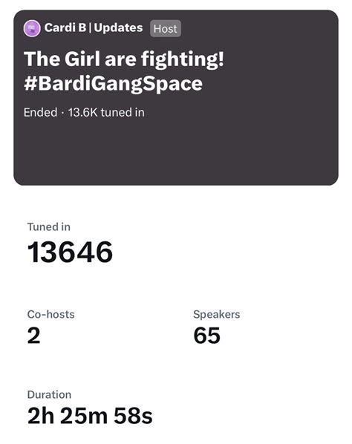Click the 'Cardi B' host name text
Screen dimensions: 352x444
pyautogui.click(x=65, y=27)
